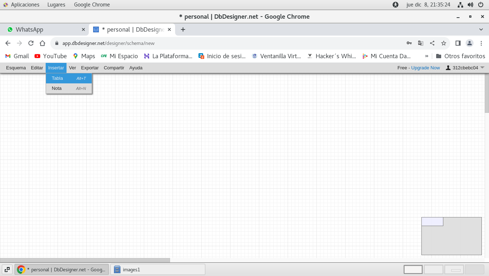Go to browser home page icon
Image resolution: width=489 pixels, height=276 pixels.
point(42,43)
